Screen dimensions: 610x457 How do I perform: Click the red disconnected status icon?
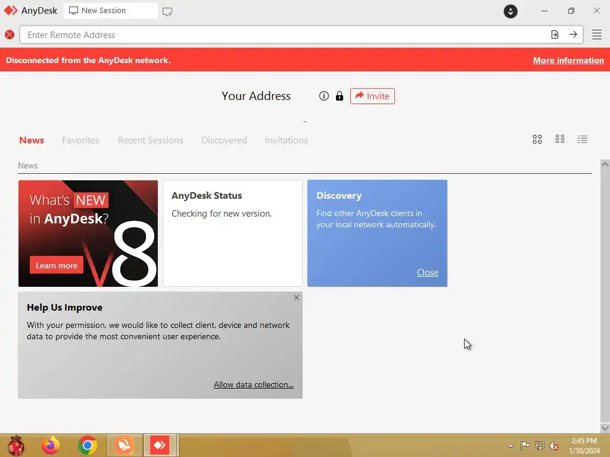click(x=10, y=35)
